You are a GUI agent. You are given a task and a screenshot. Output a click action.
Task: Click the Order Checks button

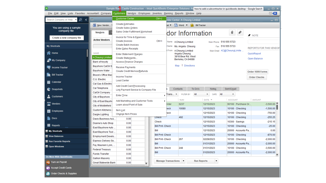[x=257, y=77]
